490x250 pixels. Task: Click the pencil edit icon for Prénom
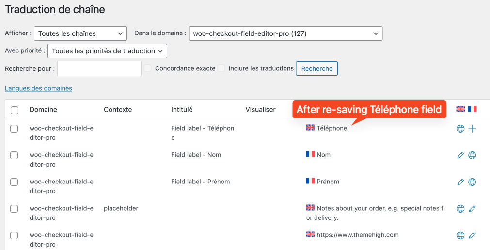pos(460,182)
